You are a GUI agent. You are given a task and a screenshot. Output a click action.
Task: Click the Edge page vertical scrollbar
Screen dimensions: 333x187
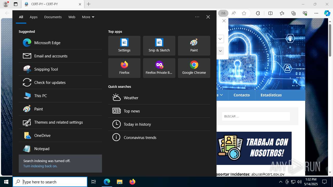pos(330,40)
